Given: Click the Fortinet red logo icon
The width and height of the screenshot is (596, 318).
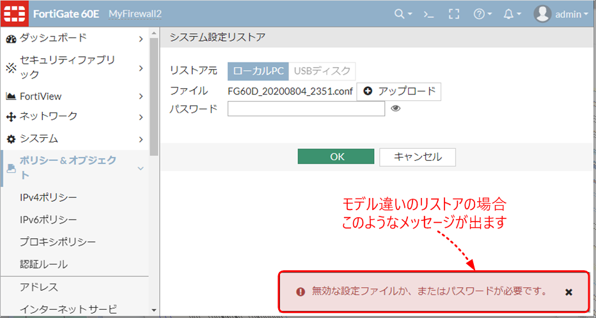Looking at the screenshot, I should (x=15, y=14).
